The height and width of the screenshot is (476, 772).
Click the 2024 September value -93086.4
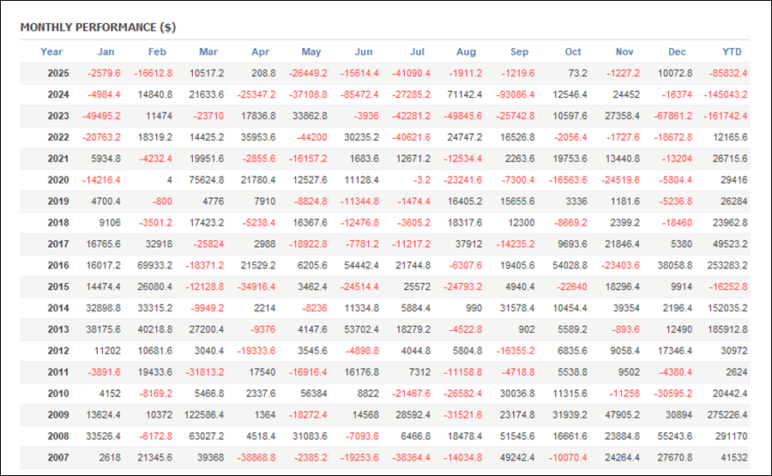tap(515, 94)
